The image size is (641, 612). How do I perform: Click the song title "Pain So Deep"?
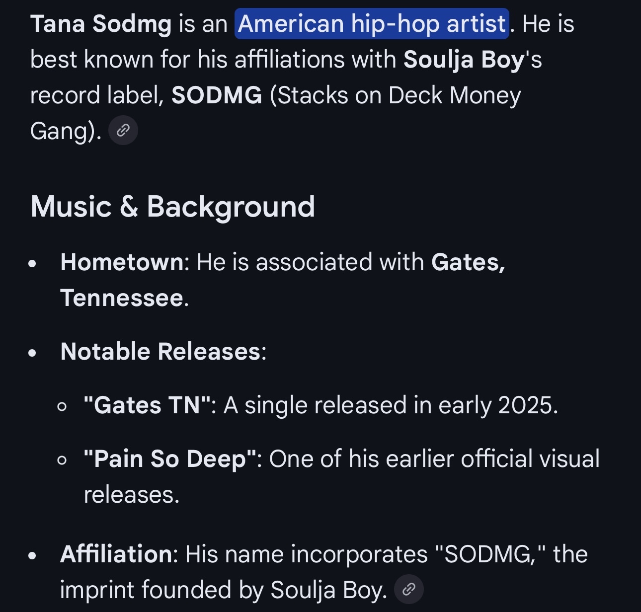click(x=170, y=459)
